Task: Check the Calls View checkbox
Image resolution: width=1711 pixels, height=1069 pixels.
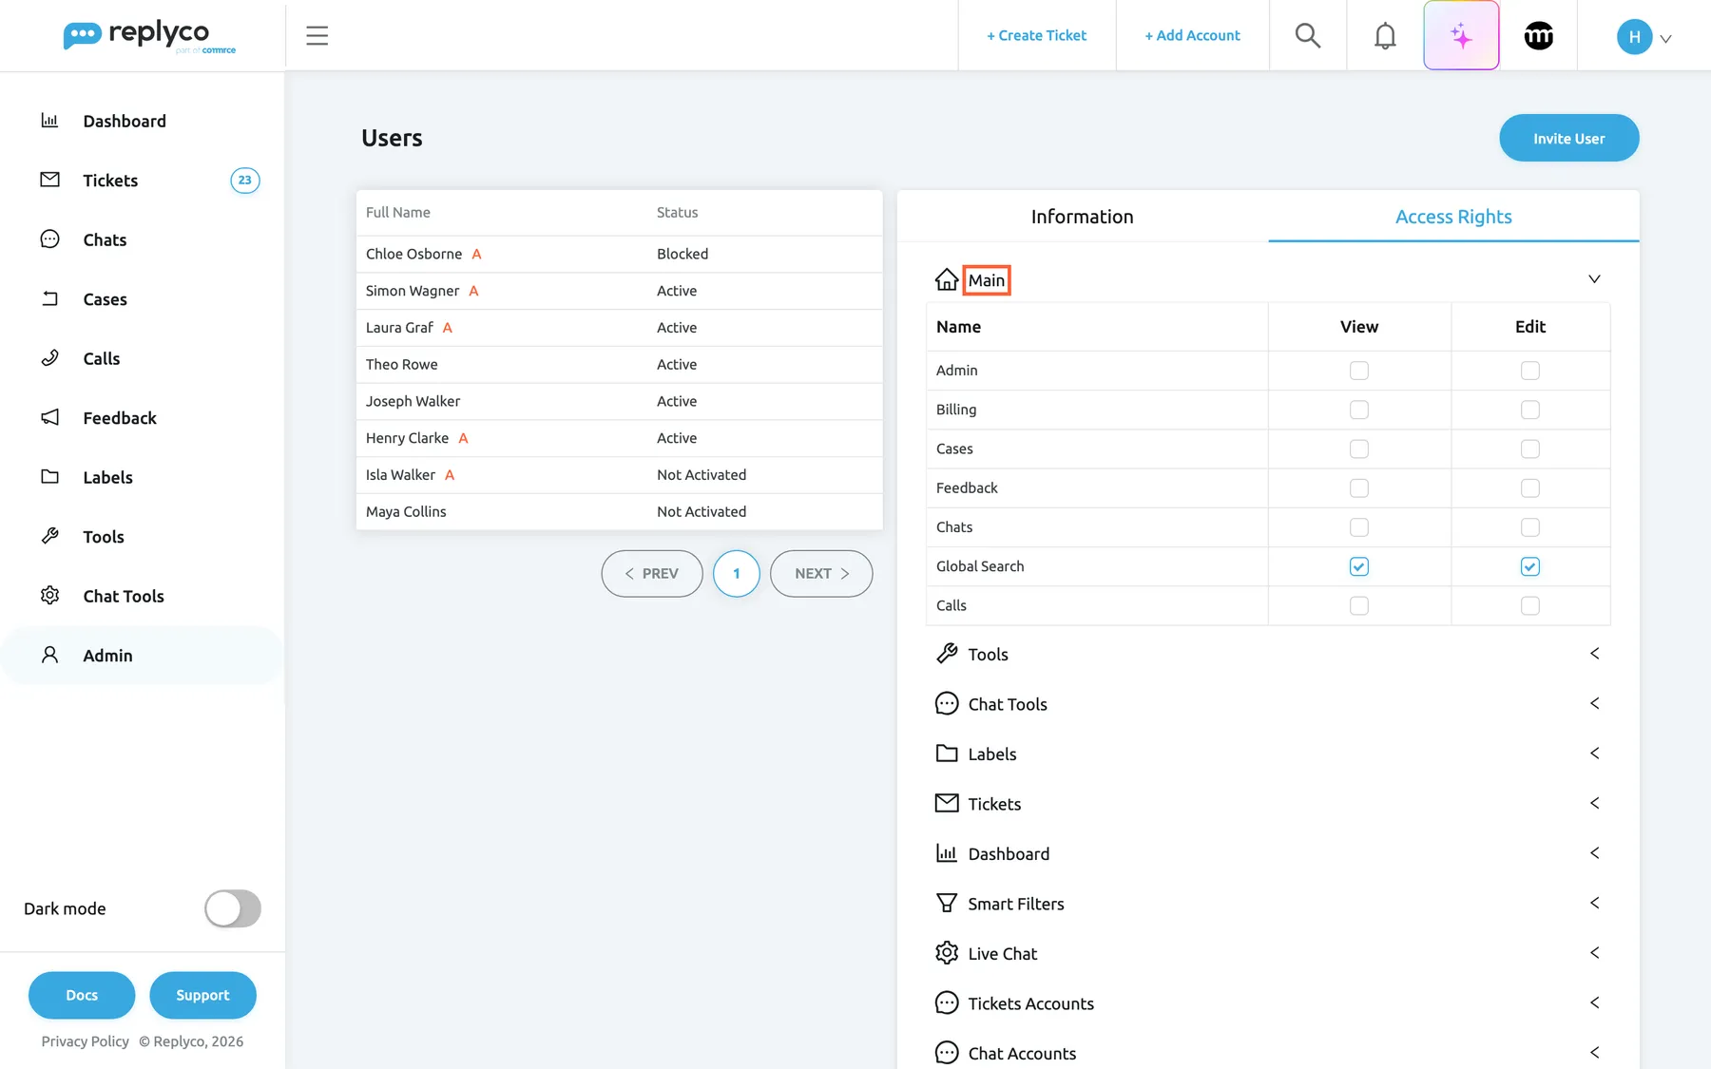Action: (1359, 605)
